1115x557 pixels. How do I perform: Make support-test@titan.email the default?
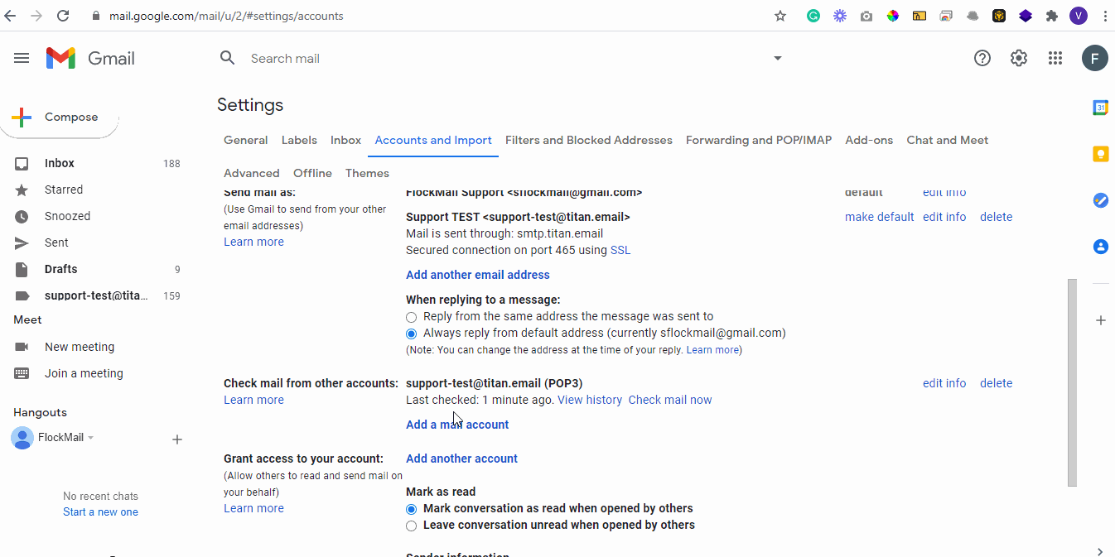coord(879,217)
